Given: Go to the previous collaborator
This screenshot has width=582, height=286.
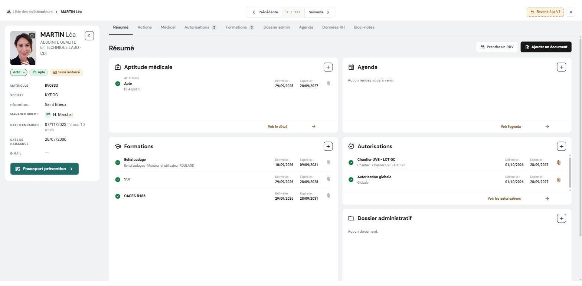Looking at the screenshot, I should 265,12.
